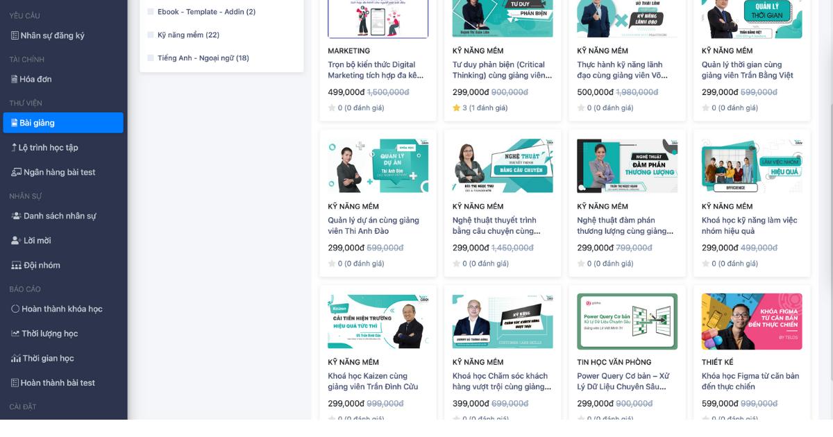The width and height of the screenshot is (833, 437).
Task: Select Bài giảng in the sidebar
Action: click(x=63, y=123)
